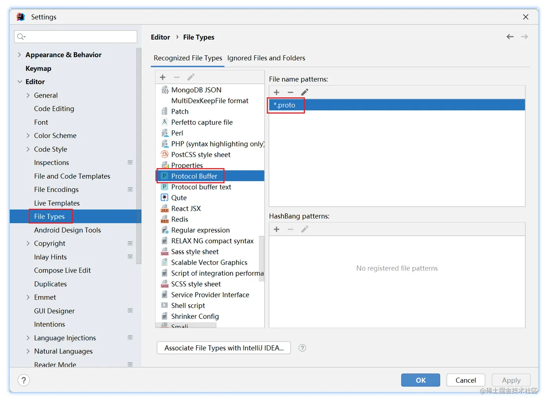This screenshot has height=405, width=548.
Task: Add a new HashBang pattern
Action: pos(276,229)
